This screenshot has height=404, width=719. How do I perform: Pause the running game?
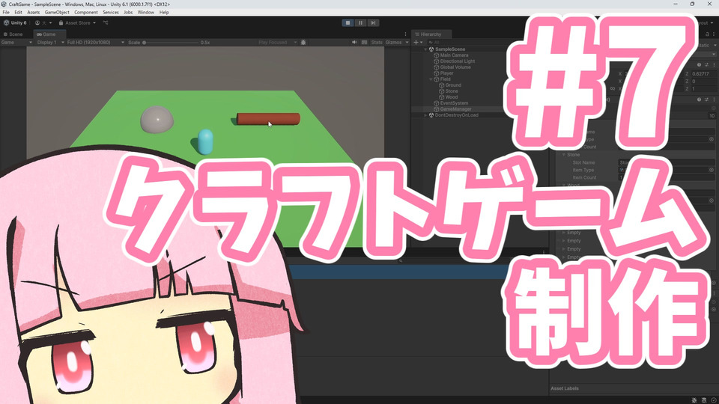click(360, 22)
